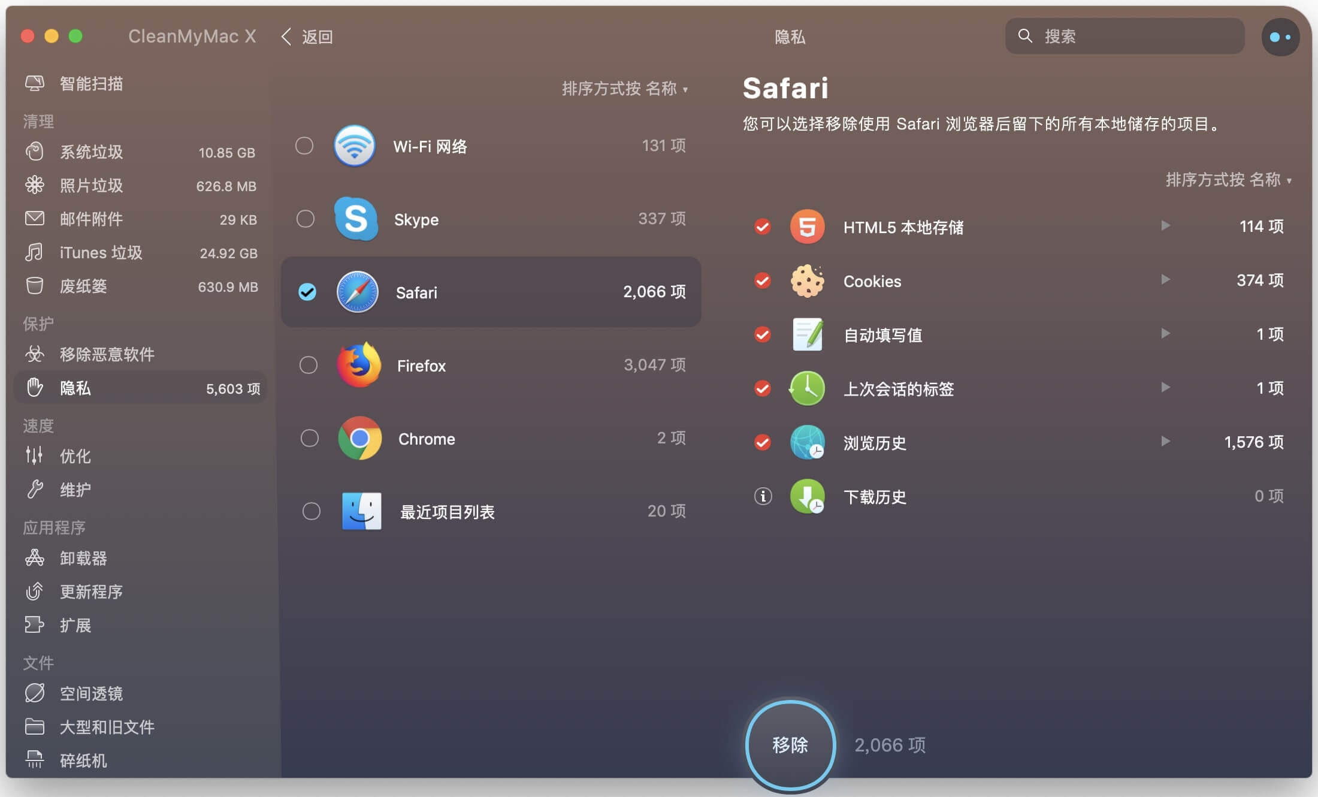Select the 最近项目列表 row checkbox

coord(312,511)
